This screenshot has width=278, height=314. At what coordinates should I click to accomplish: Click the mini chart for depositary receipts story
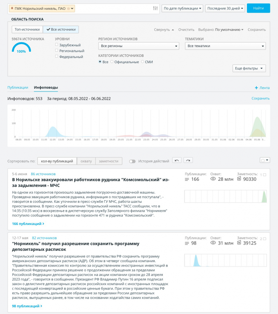point(226,260)
